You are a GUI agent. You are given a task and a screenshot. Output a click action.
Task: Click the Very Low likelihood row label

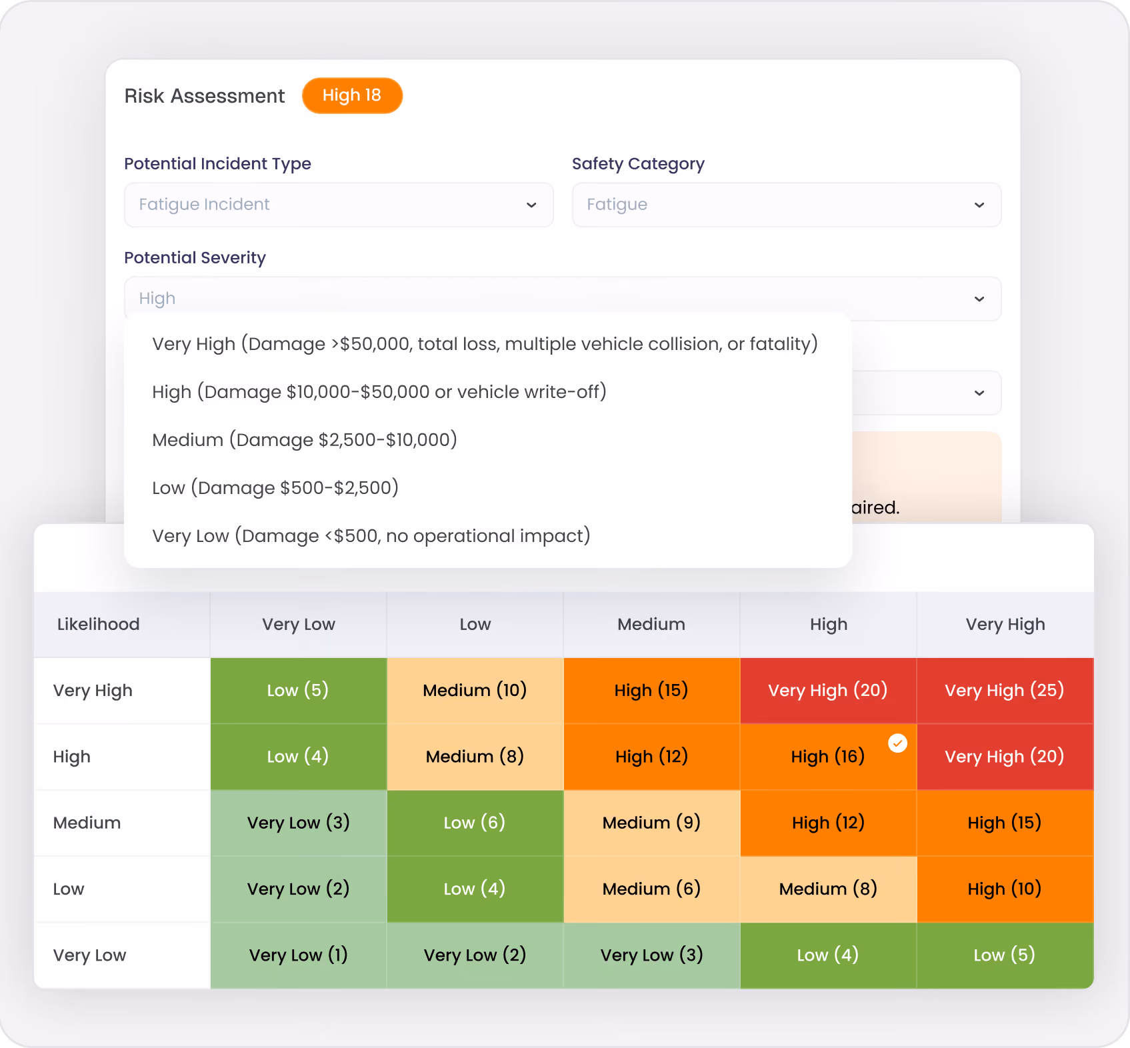point(89,955)
